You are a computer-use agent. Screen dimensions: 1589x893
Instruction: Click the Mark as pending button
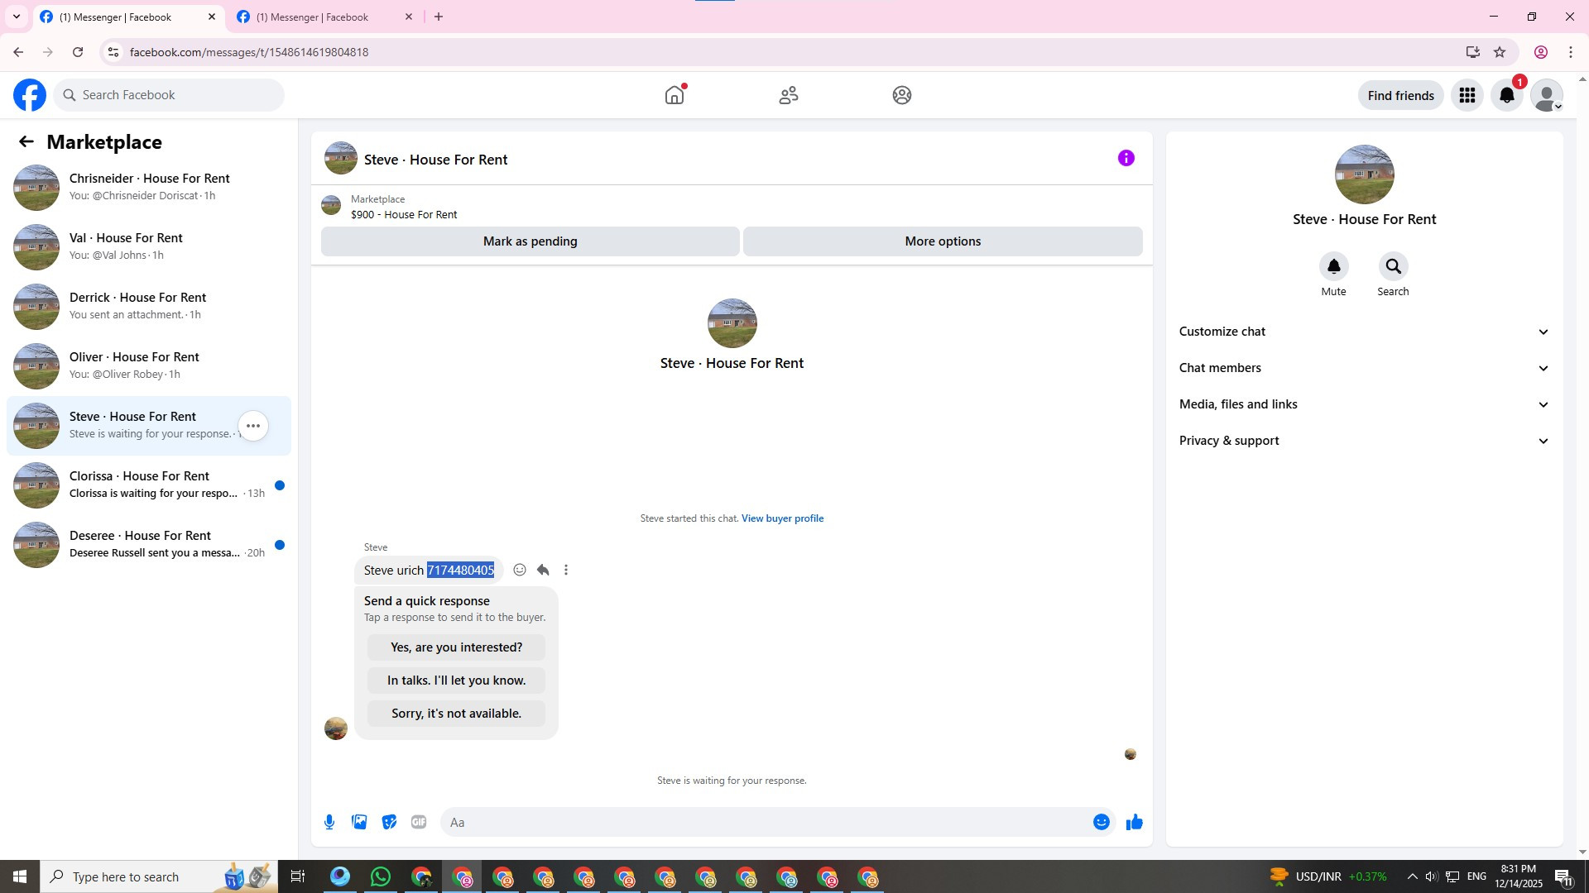tap(530, 241)
